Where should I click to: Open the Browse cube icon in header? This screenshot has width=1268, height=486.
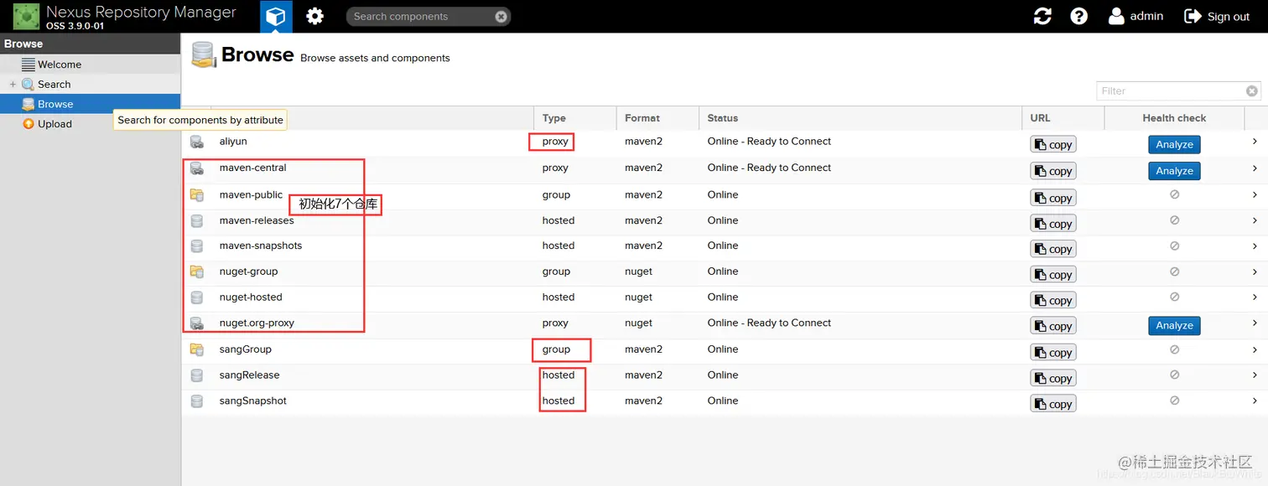(276, 16)
